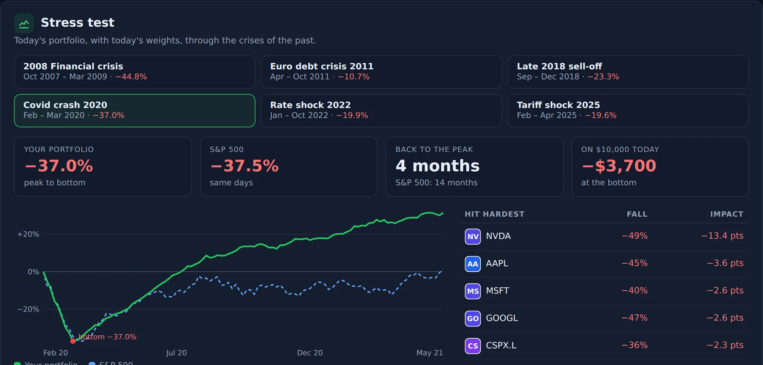763x365 pixels.
Task: Switch to the Rate shock 2022 scenario
Action: click(x=381, y=110)
